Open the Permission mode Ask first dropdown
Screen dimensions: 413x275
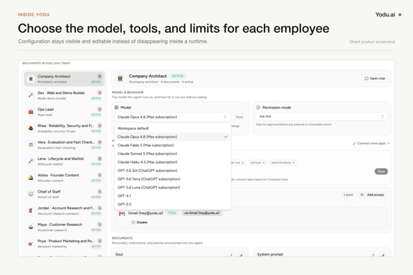point(322,116)
